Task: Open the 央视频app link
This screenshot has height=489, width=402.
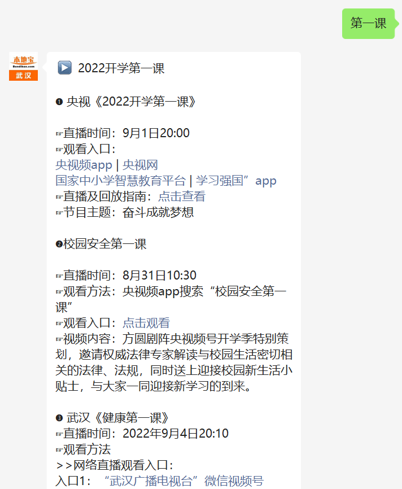Action: (x=84, y=165)
